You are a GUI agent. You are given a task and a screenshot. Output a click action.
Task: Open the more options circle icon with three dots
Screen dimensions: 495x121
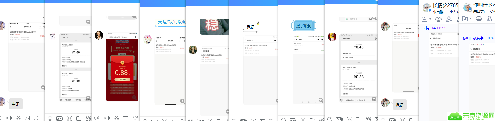click(x=36, y=118)
